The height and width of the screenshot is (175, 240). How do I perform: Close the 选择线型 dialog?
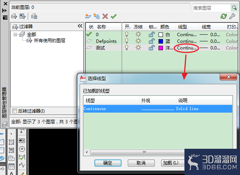(229, 77)
